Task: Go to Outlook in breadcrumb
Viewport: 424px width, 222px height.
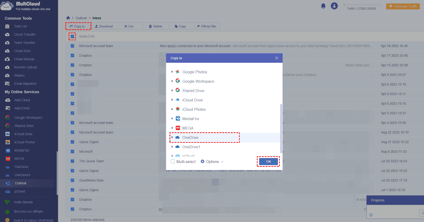Action: tap(81, 18)
